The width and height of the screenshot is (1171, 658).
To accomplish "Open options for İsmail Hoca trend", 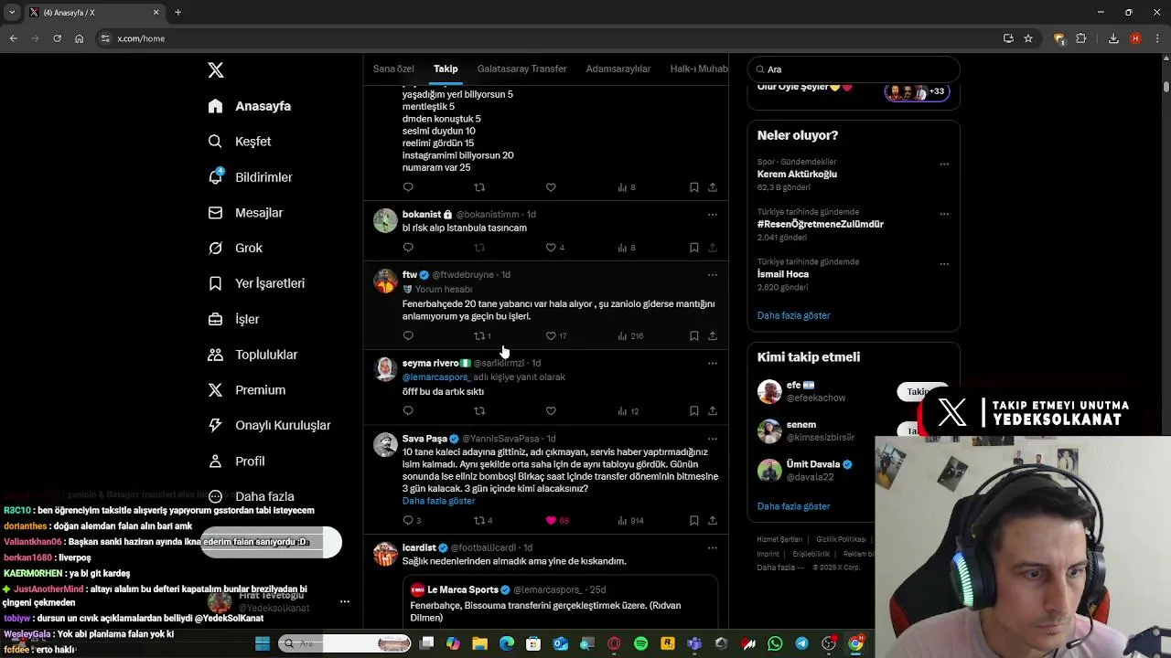I will pos(944,264).
